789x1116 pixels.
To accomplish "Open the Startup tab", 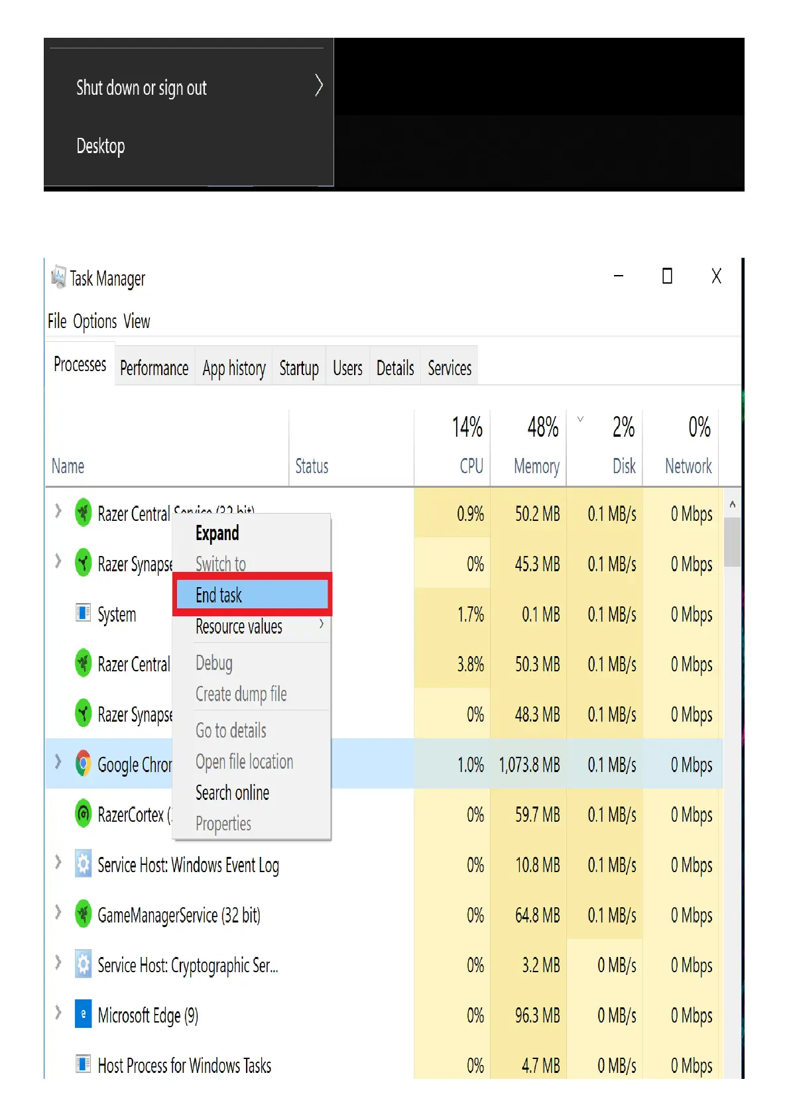I will pyautogui.click(x=299, y=368).
